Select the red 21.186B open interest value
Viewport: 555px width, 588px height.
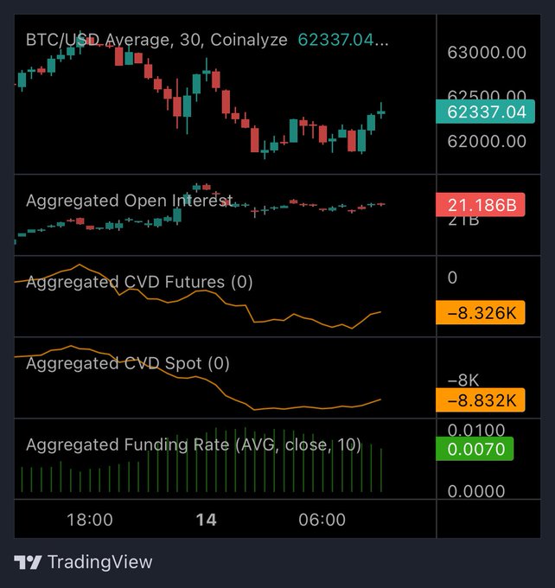[481, 205]
